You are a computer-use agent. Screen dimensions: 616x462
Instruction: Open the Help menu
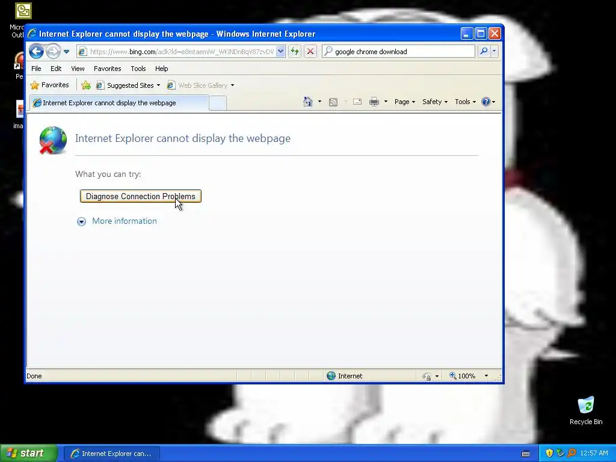tap(161, 69)
